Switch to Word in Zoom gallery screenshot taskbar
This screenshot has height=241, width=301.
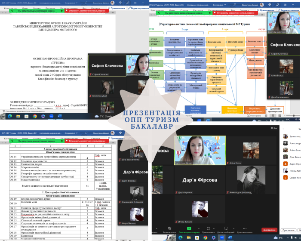pyautogui.click(x=230, y=238)
